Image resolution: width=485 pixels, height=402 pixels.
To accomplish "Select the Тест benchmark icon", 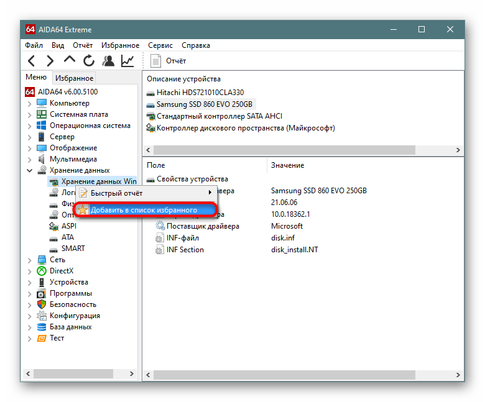I will [x=42, y=338].
